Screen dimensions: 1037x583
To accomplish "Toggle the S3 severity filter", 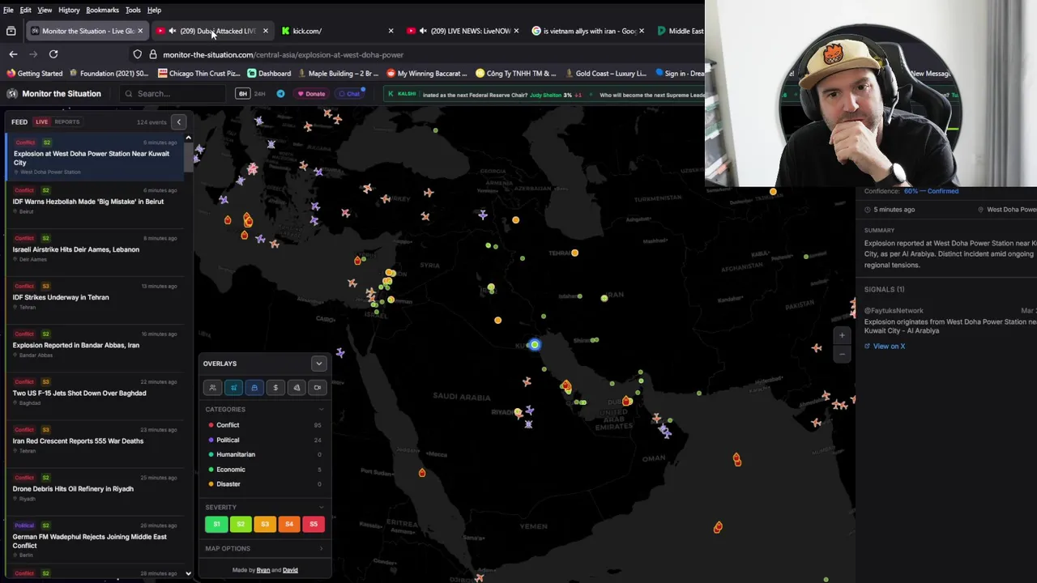I will pos(265,524).
